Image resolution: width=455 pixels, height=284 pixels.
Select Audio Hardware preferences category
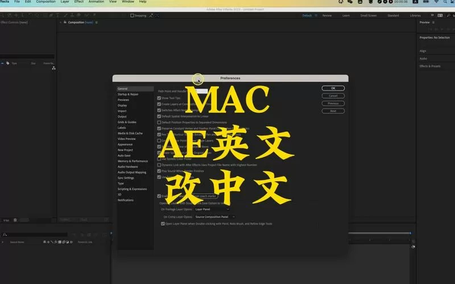point(127,166)
